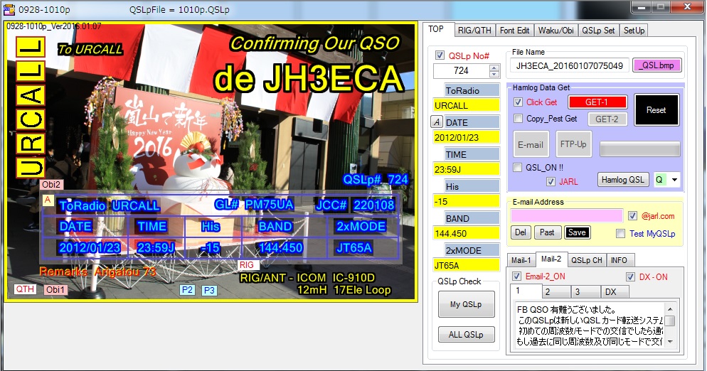Image resolution: width=707 pixels, height=371 pixels.
Task: Click the P2 position marker
Action: [187, 290]
